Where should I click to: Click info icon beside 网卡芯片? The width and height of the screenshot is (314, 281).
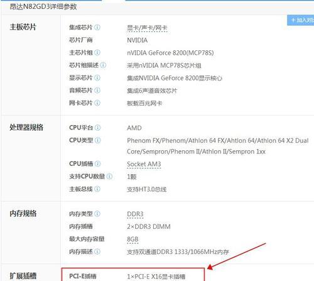pos(97,103)
